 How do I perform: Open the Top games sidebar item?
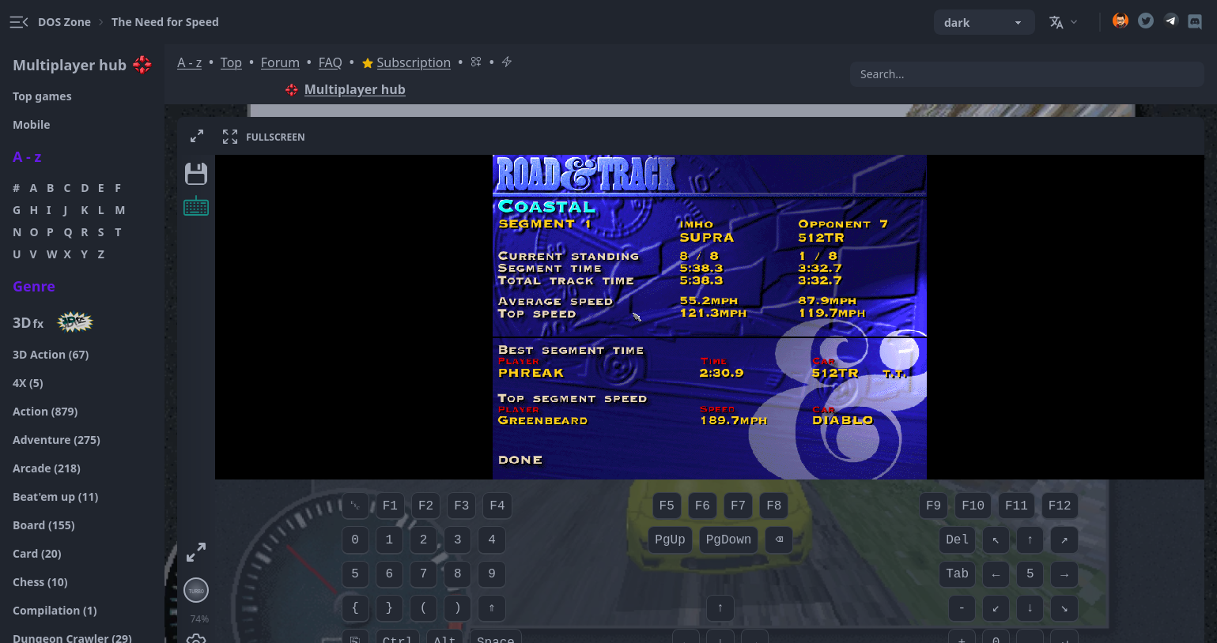pyautogui.click(x=42, y=96)
